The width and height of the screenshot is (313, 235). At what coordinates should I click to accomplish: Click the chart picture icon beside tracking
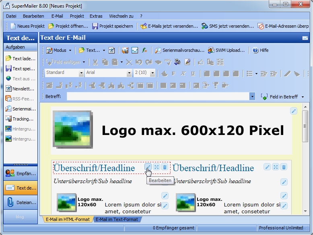coord(135,50)
